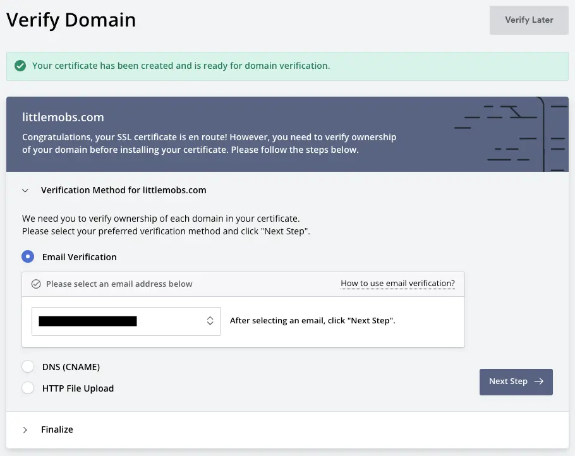Click the Verify Later button
Viewport: 575px width, 456px height.
tap(529, 20)
